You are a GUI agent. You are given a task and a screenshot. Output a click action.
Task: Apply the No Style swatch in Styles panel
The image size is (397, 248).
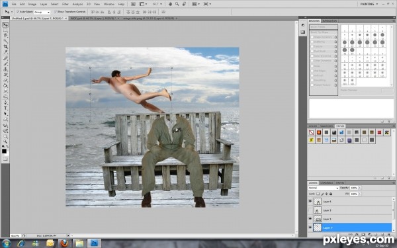click(312, 132)
